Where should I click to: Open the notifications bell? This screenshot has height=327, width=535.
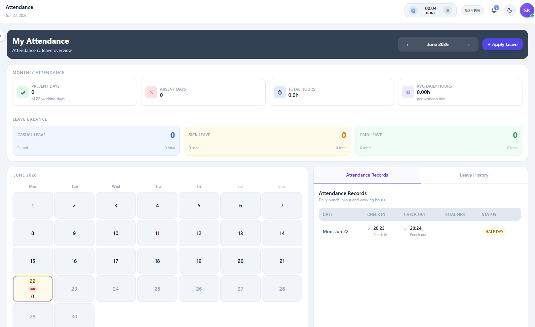point(494,10)
